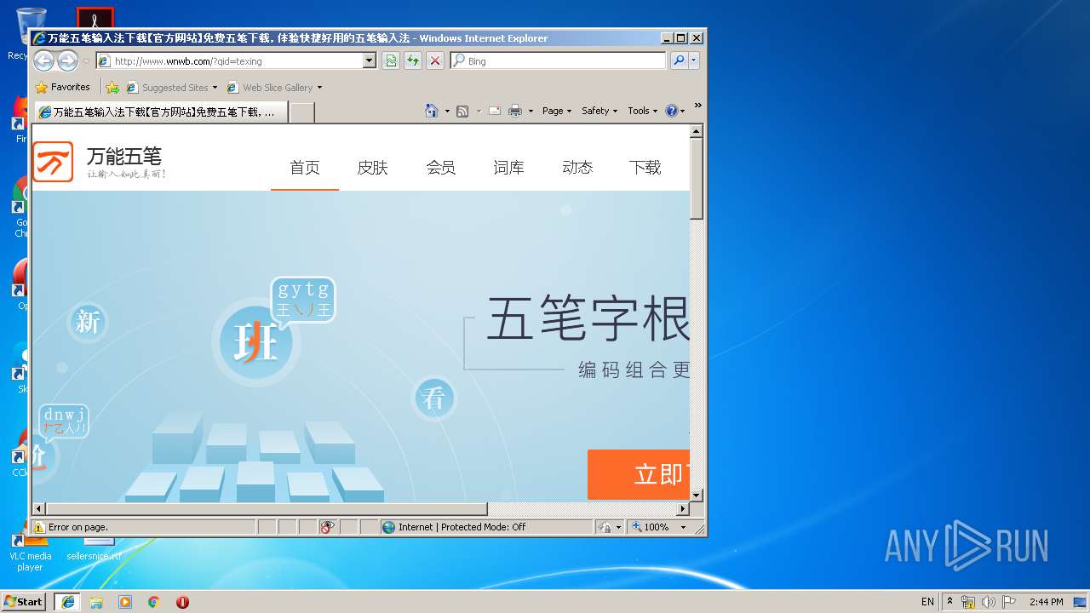Click the vertical scrollbar down arrow
This screenshot has width=1090, height=613.
point(697,495)
